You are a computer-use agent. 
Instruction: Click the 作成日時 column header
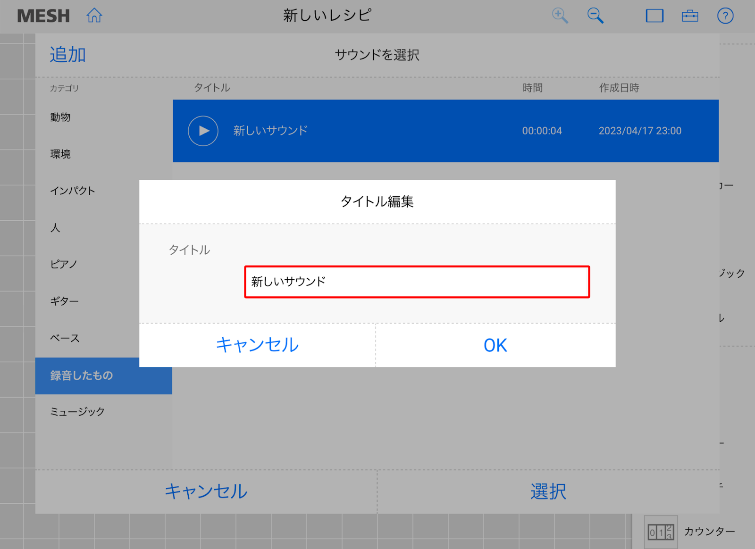[619, 88]
